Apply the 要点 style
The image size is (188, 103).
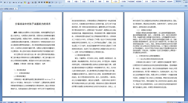107,1
